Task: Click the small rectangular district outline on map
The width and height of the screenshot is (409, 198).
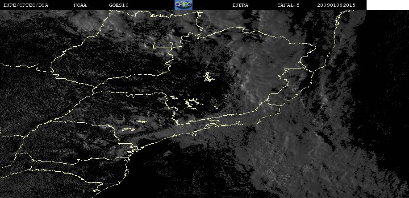Action: coord(163,45)
